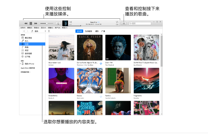Open the De Mí Para Ti album cover

[x=146, y=48]
